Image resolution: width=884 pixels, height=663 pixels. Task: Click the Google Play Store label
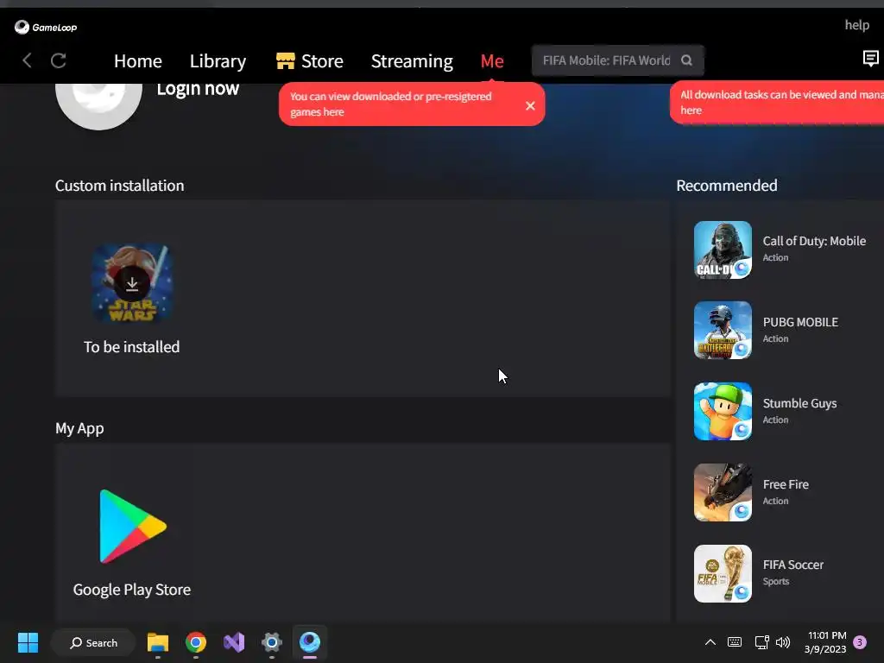click(x=132, y=590)
